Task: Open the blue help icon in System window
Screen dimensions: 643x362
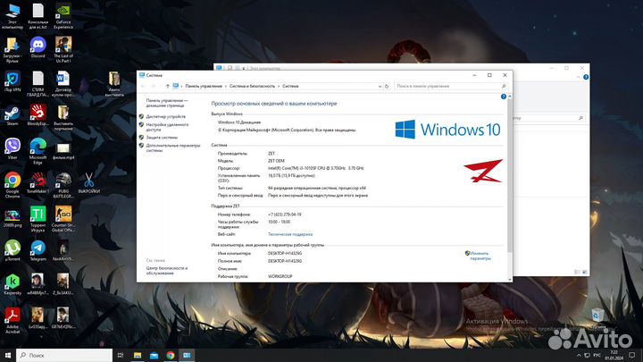Action: [x=504, y=97]
